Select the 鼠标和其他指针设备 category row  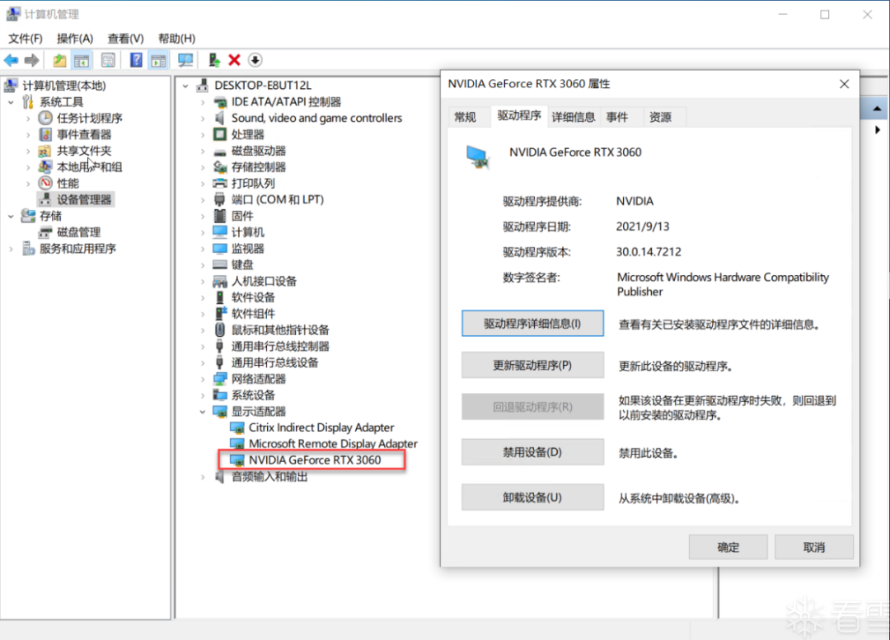pos(280,329)
